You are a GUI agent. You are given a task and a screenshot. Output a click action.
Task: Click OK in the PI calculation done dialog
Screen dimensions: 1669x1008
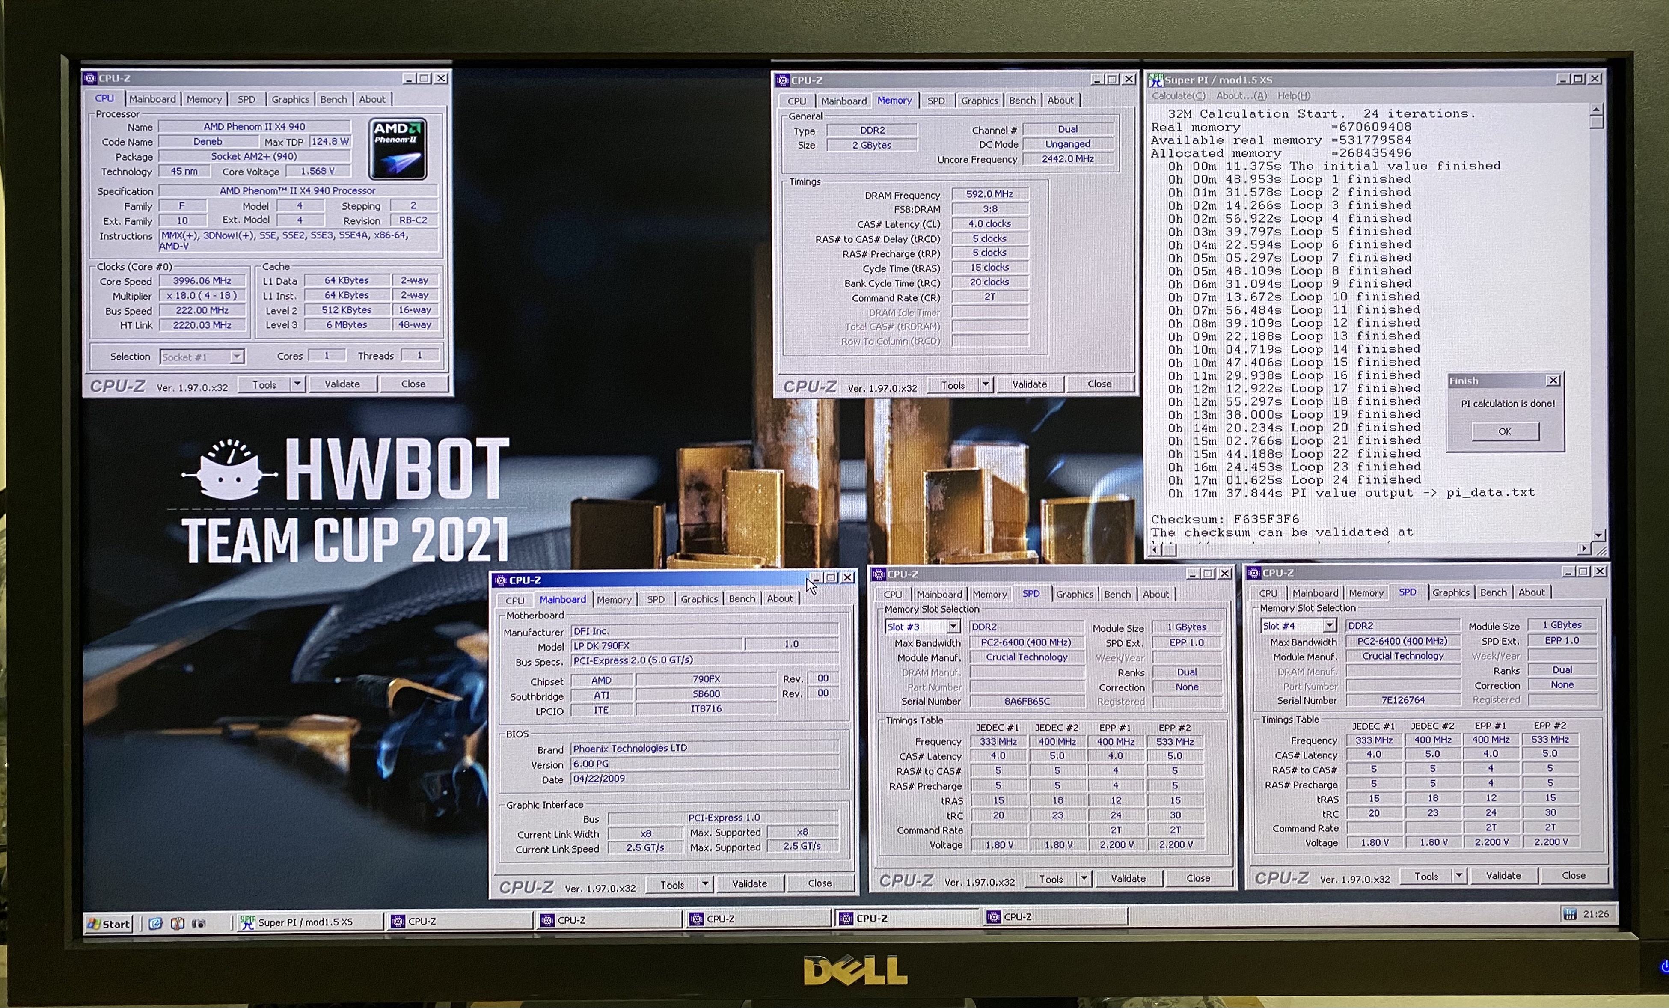click(1505, 431)
